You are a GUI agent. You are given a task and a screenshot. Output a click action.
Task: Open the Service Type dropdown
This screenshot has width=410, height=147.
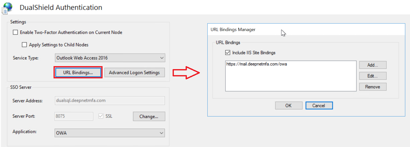click(x=110, y=58)
